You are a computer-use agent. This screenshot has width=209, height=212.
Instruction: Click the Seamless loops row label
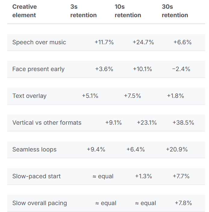pyautogui.click(x=34, y=150)
